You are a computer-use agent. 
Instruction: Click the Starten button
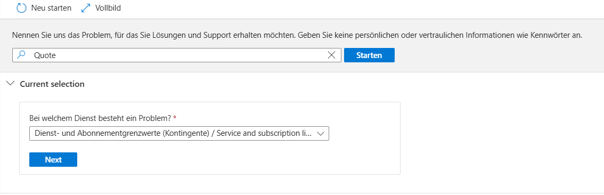[x=369, y=55]
